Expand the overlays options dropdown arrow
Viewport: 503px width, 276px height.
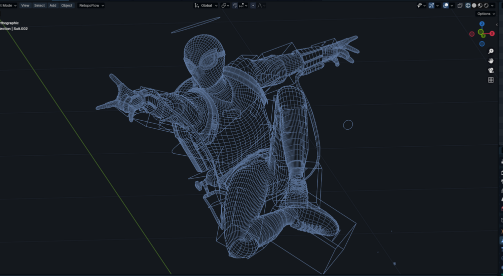pos(451,6)
